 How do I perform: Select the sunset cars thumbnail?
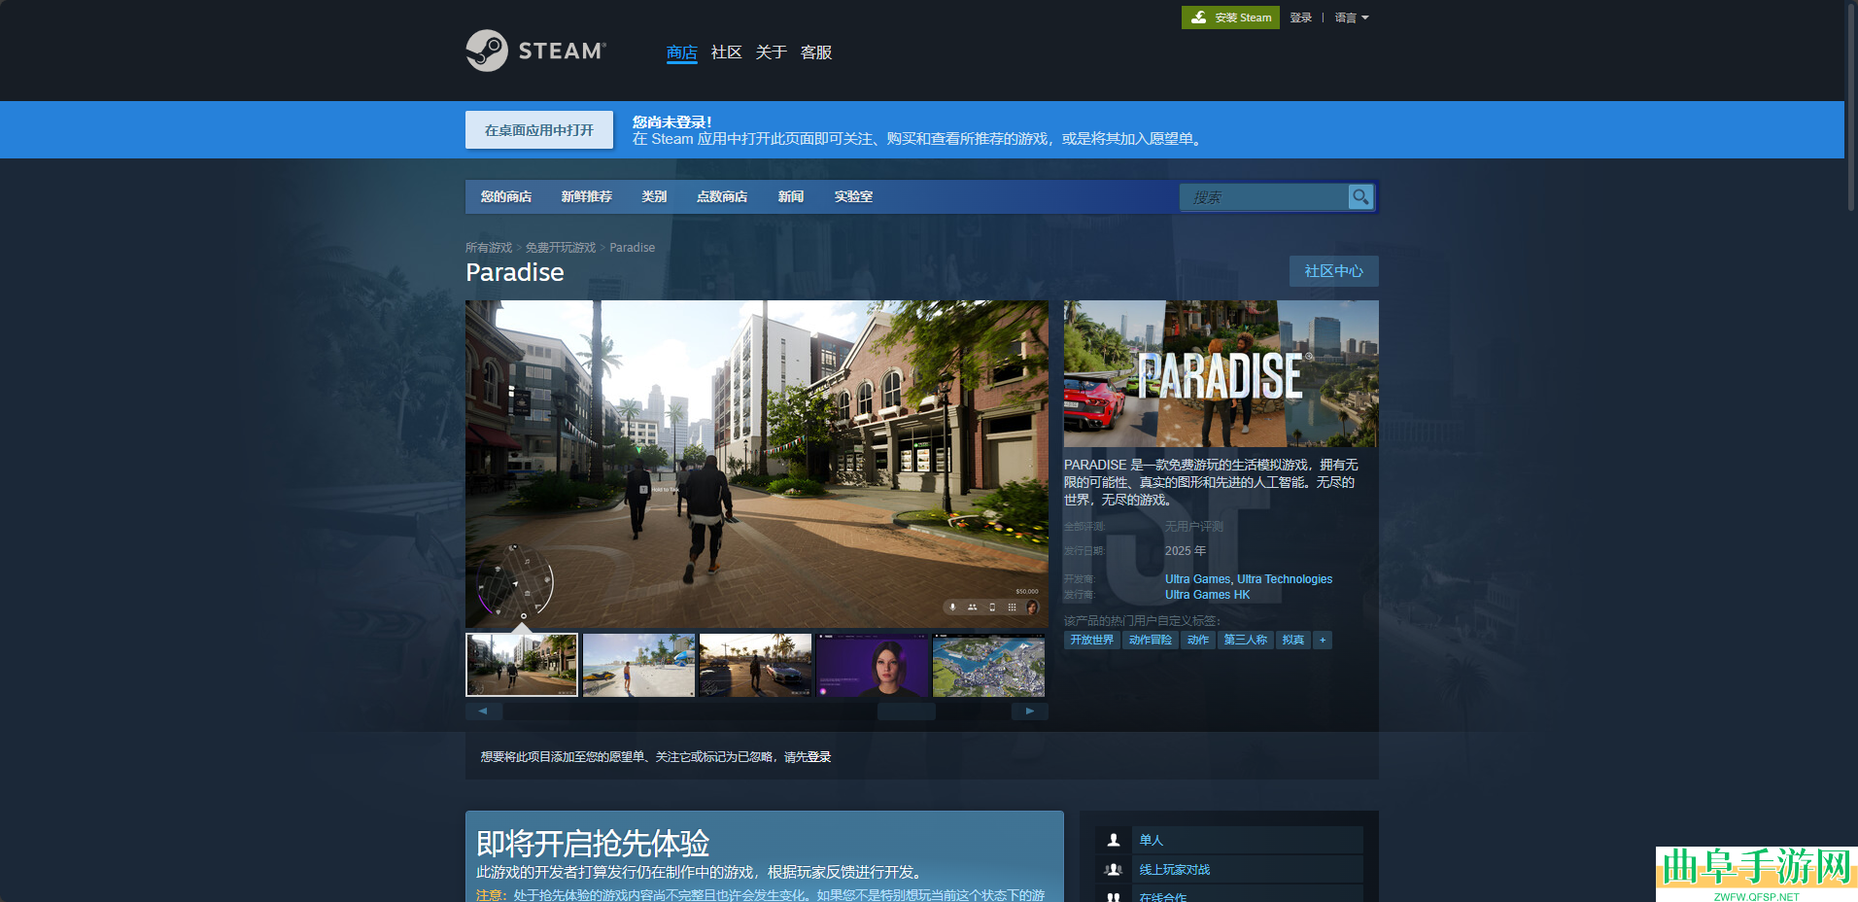pos(755,665)
